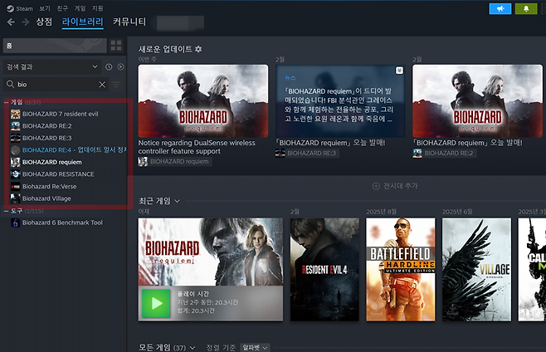
Task: Open the 뉴스 text news card
Action: pos(340,100)
